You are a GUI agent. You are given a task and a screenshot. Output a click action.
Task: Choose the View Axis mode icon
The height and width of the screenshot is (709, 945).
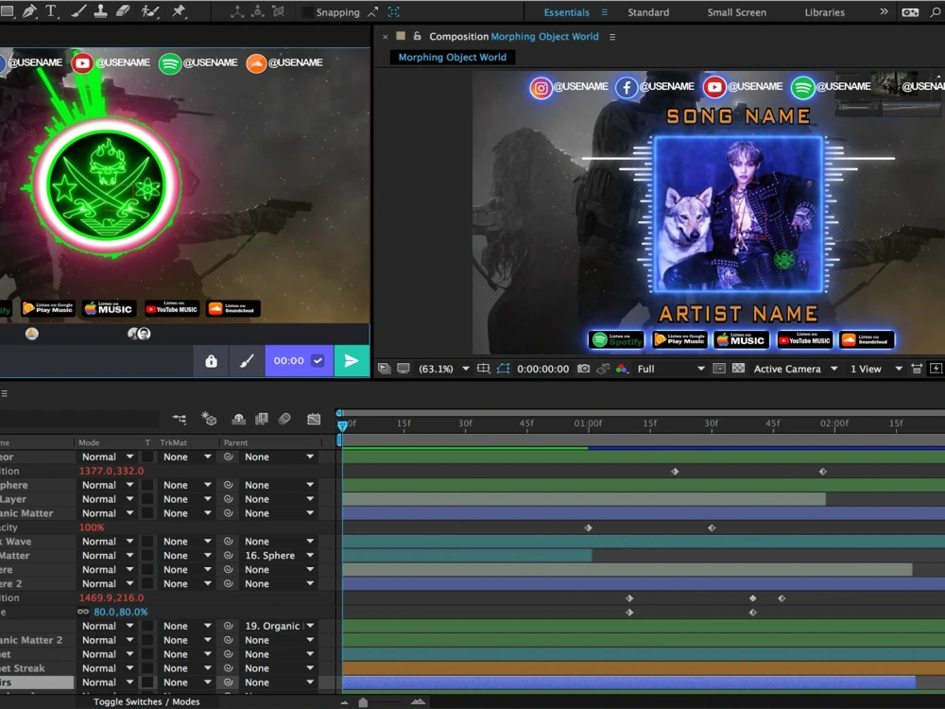pyautogui.click(x=278, y=11)
